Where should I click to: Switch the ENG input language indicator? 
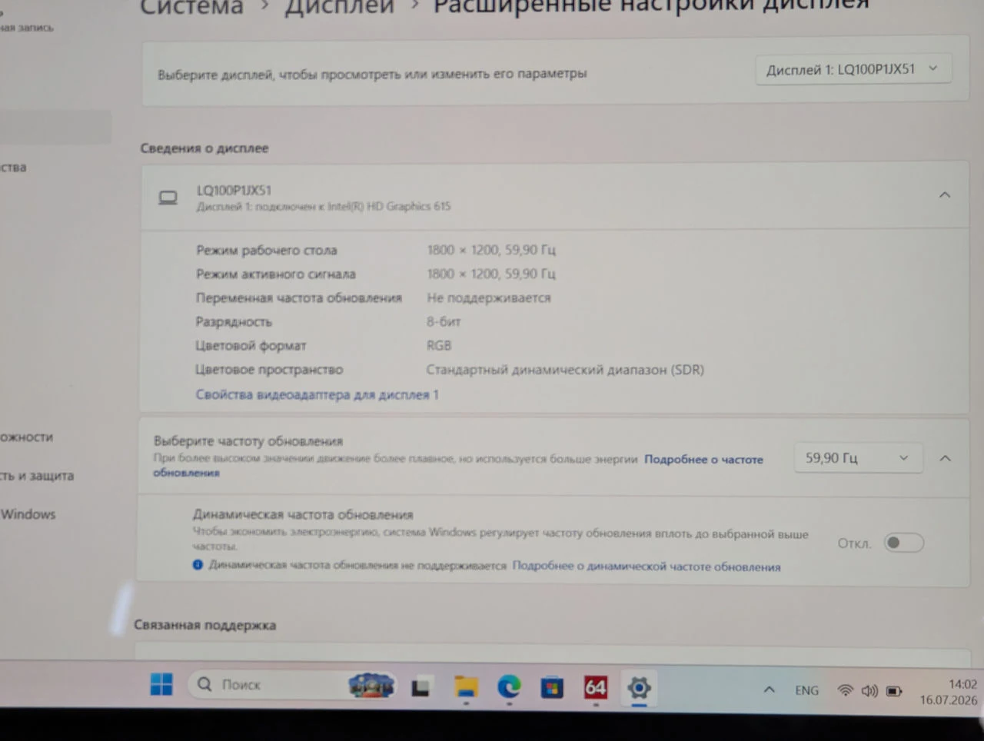click(x=807, y=690)
